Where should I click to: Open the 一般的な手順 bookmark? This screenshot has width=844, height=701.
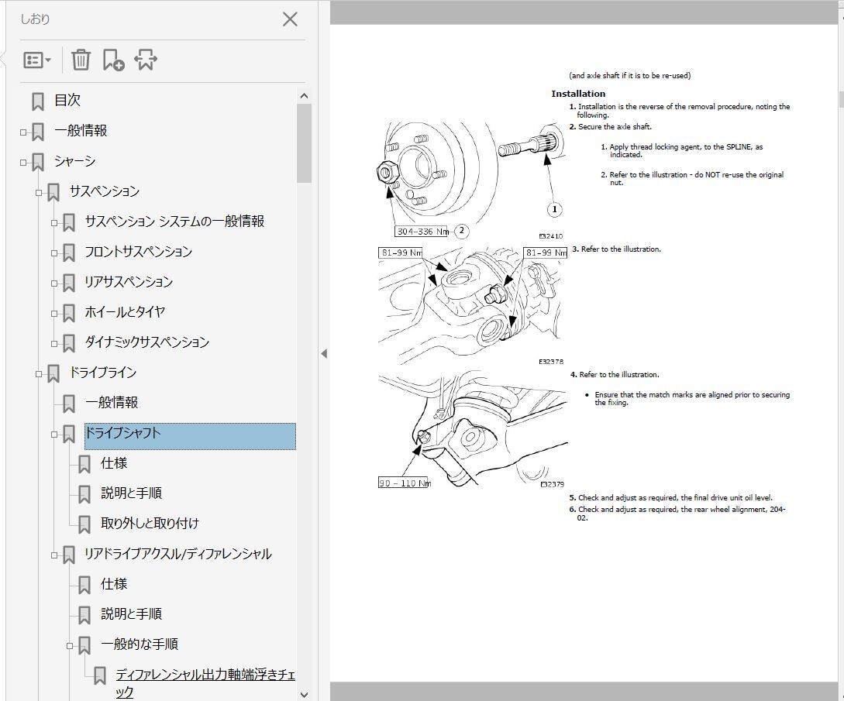click(140, 644)
